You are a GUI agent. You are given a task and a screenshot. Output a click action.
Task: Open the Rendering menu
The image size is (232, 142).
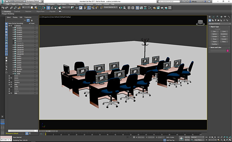[72, 4]
